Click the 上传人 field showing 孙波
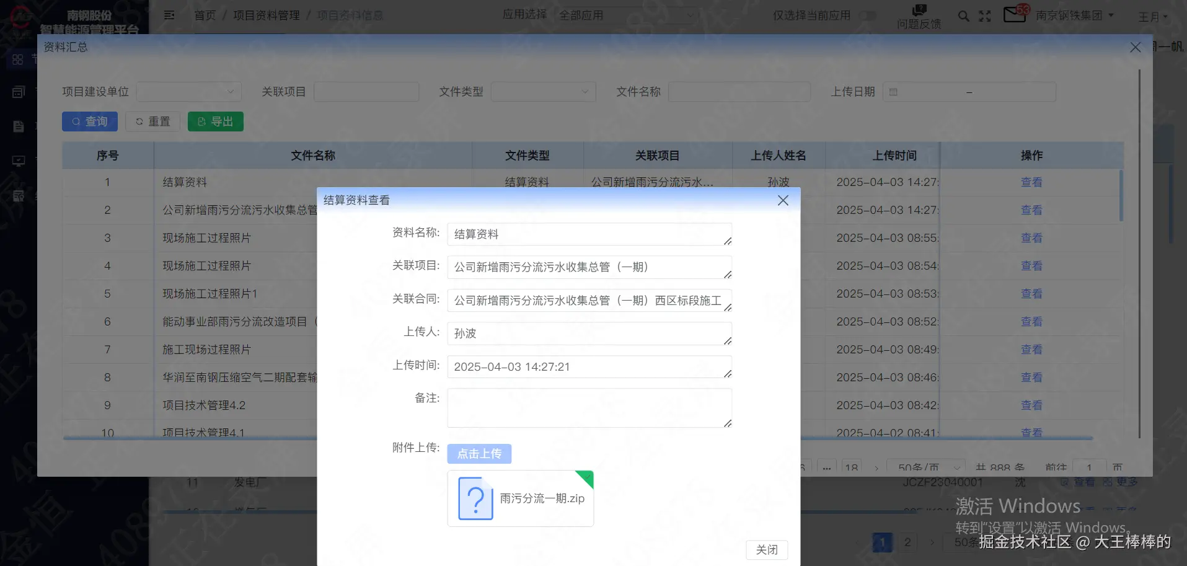This screenshot has height=566, width=1187. [x=589, y=334]
